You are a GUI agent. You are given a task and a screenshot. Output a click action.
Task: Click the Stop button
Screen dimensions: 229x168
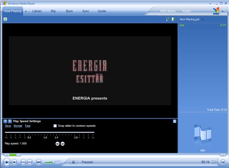tap(14, 162)
